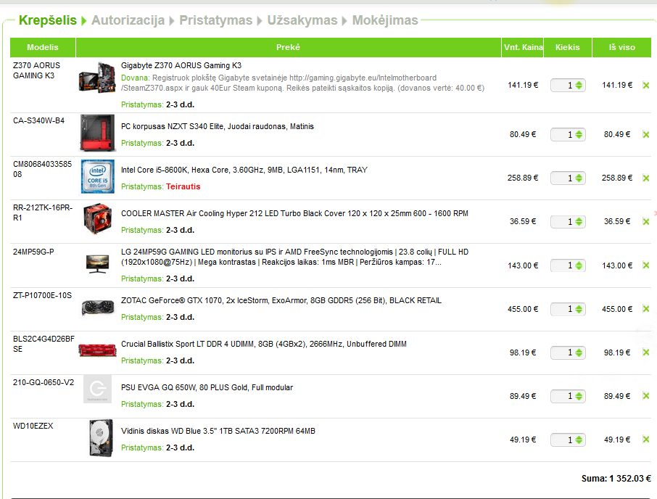Open PSU EVGA GQ 650W product link
The height and width of the screenshot is (499, 657).
pyautogui.click(x=207, y=388)
